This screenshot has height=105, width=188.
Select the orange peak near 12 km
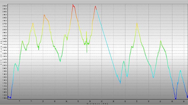click(x=44, y=15)
